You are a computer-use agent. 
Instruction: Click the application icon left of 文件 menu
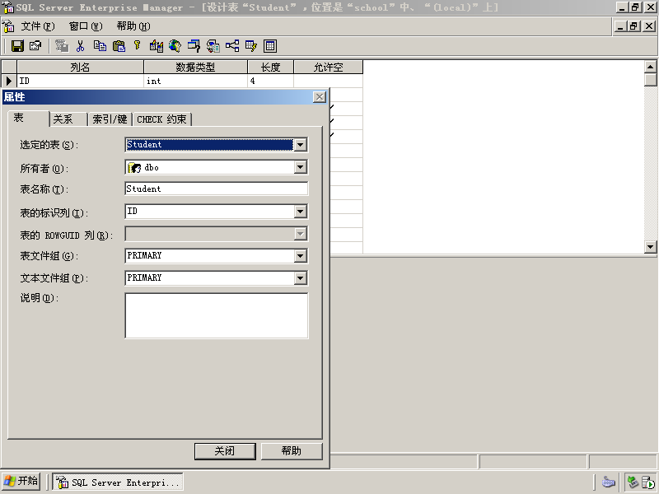8,26
